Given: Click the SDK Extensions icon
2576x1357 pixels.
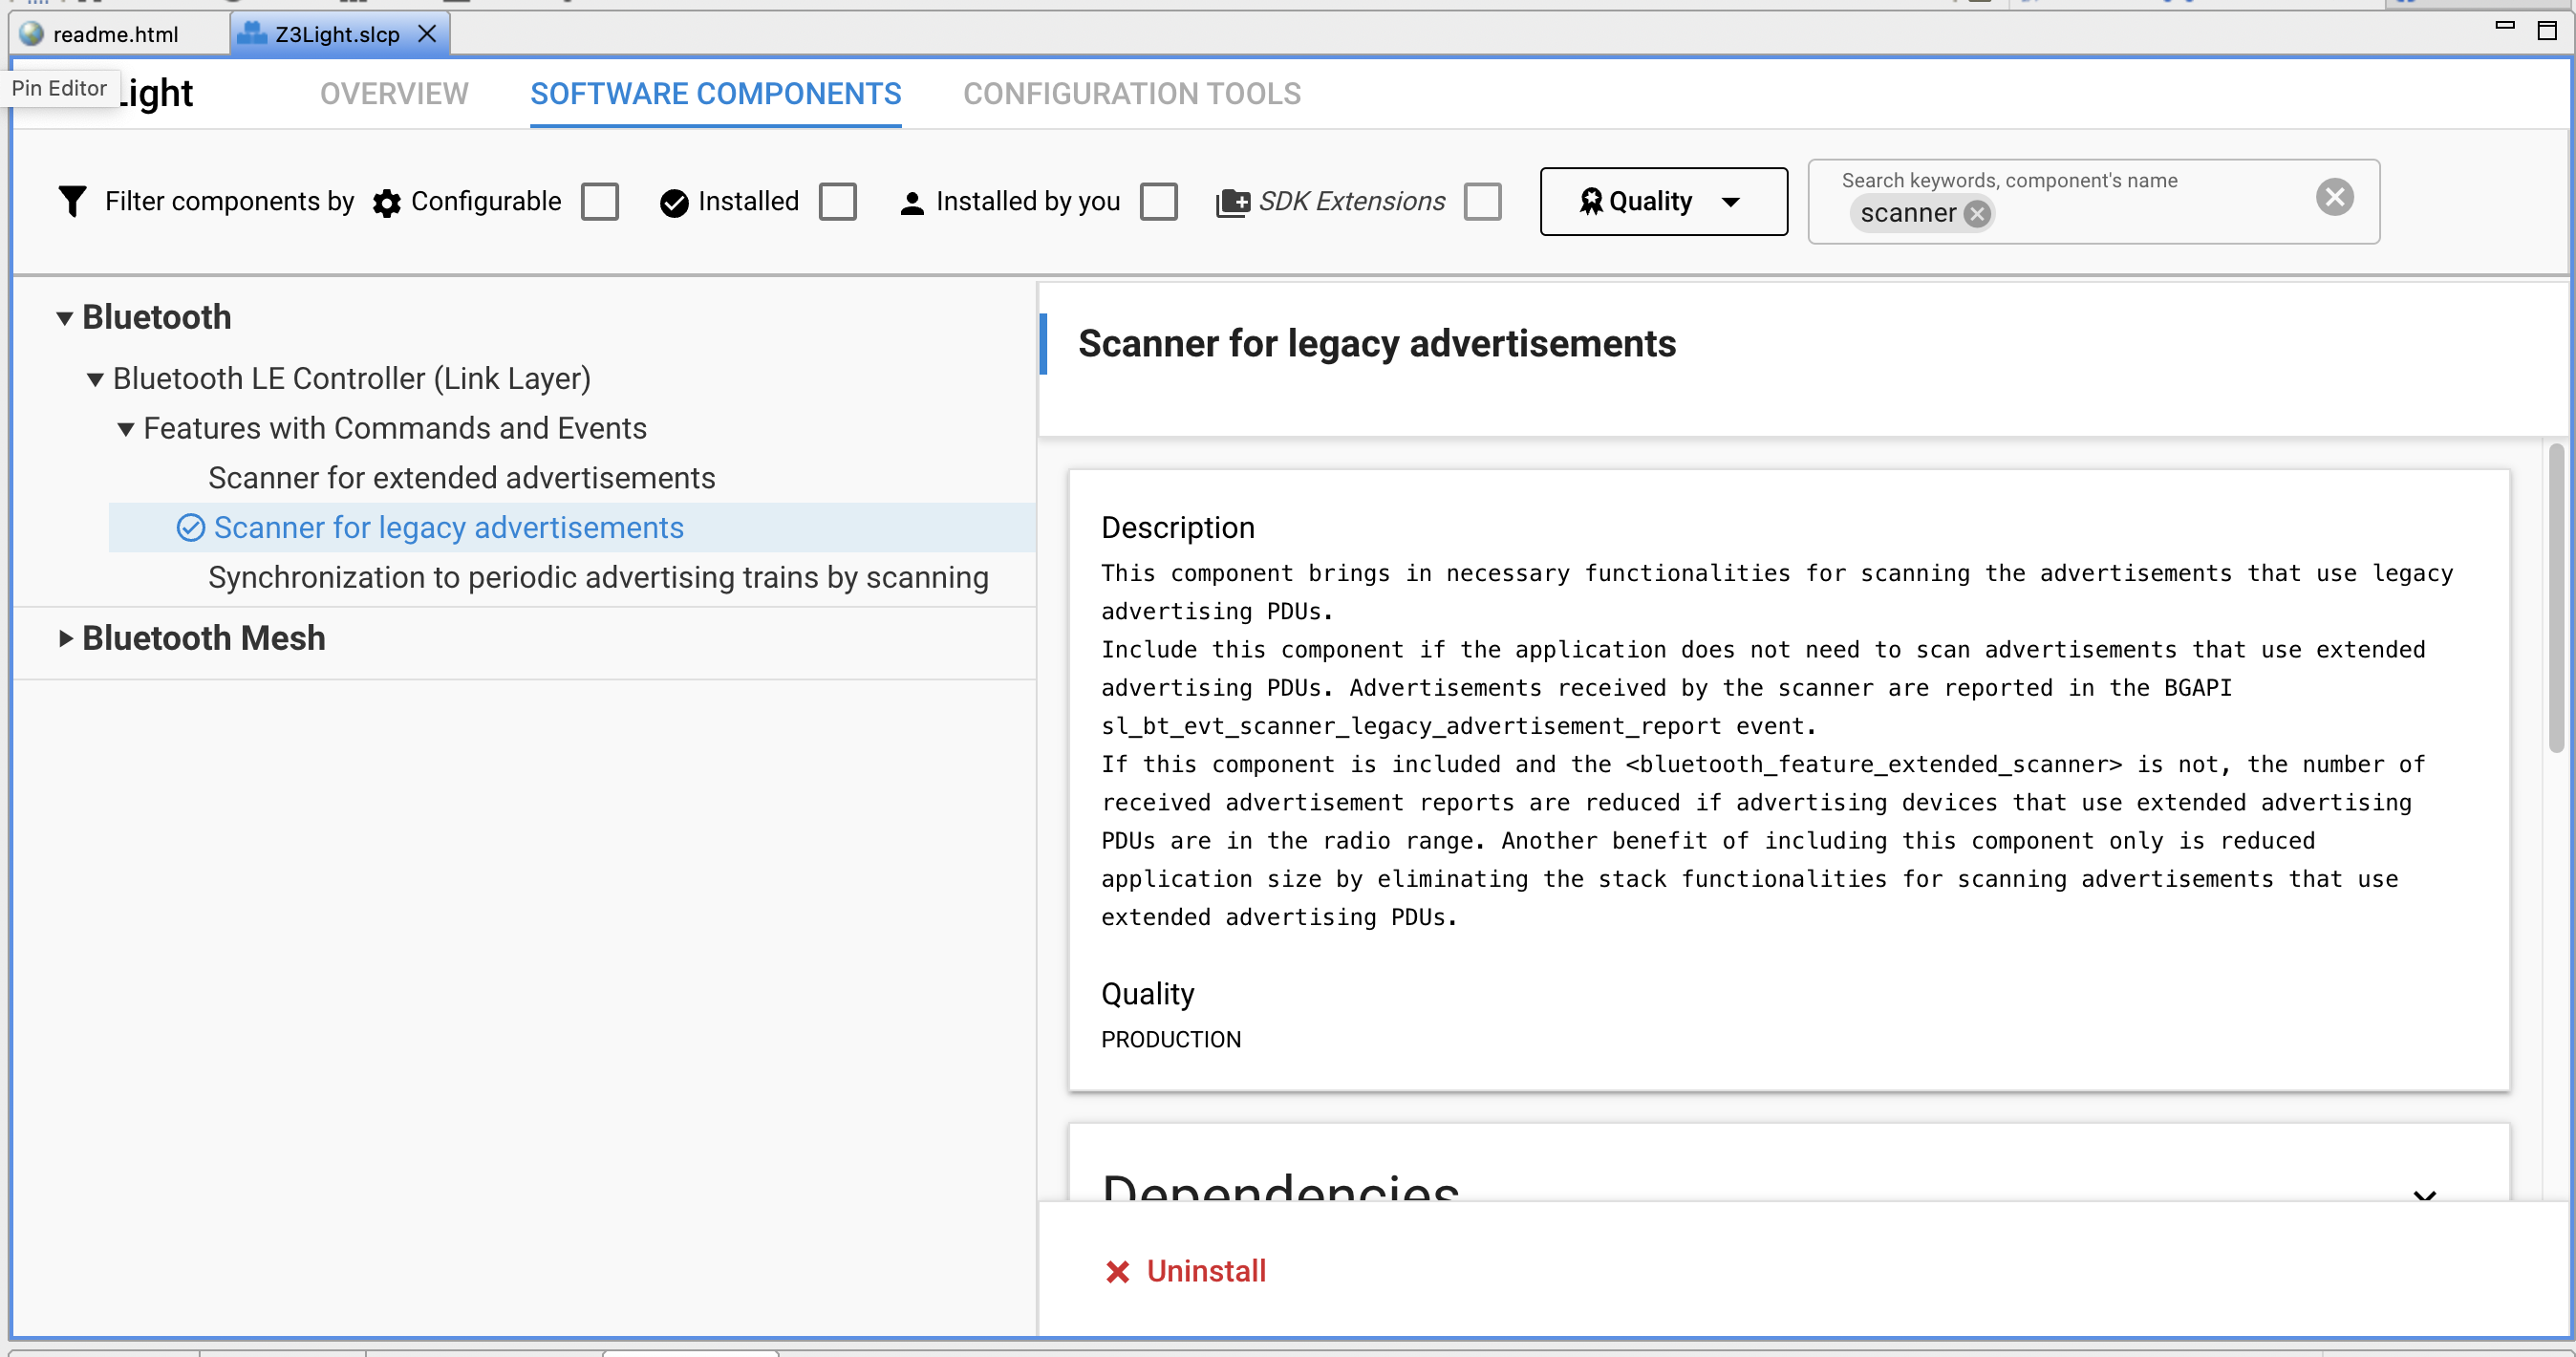Looking at the screenshot, I should coord(1233,200).
